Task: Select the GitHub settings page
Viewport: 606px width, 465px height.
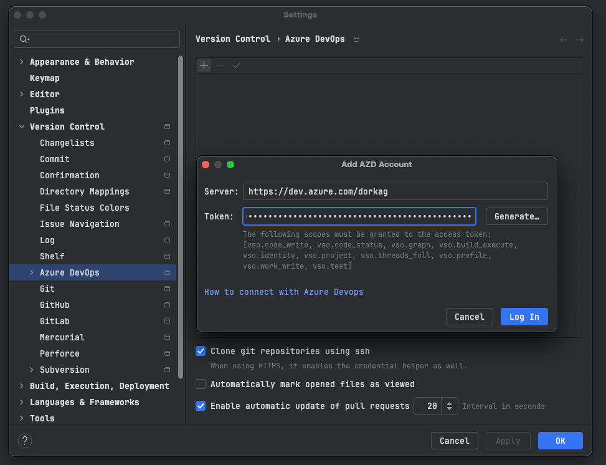Action: (x=54, y=305)
